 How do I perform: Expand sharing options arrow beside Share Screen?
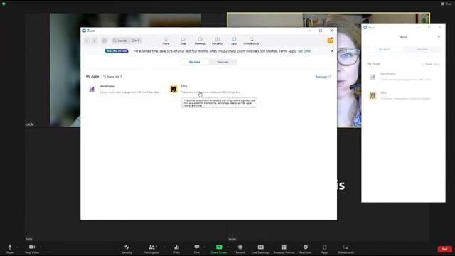(228, 247)
